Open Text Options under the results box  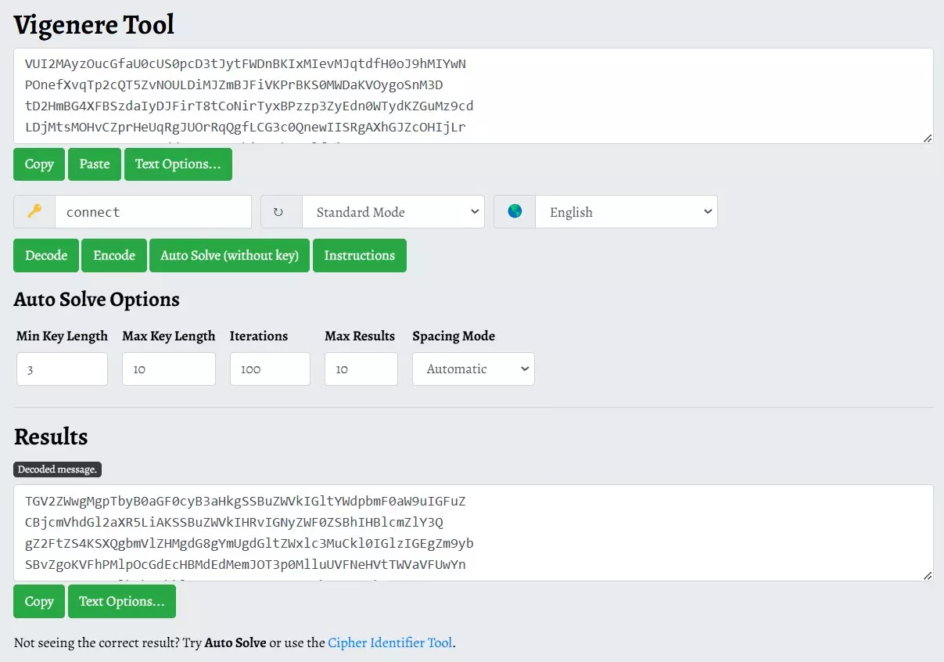[x=121, y=602]
